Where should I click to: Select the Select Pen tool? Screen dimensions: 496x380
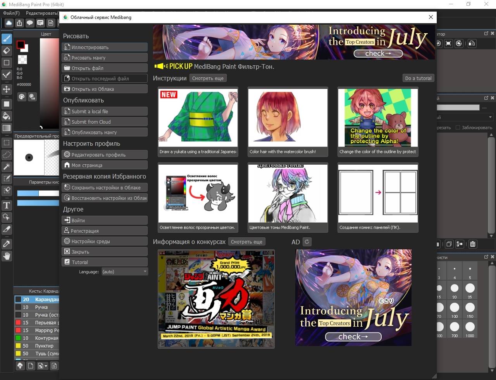(x=7, y=179)
